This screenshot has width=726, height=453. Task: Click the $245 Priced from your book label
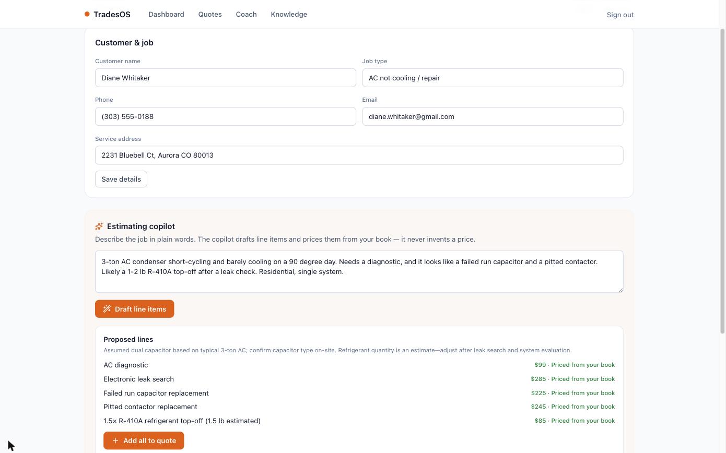(573, 407)
